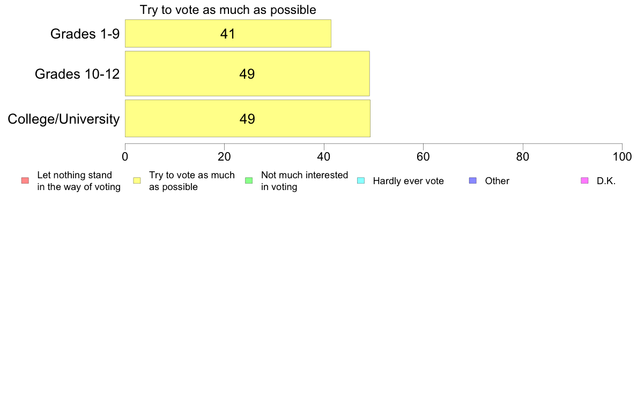This screenshot has height=394, width=637.
Task: Click the College/University axis label
Action: point(64,119)
